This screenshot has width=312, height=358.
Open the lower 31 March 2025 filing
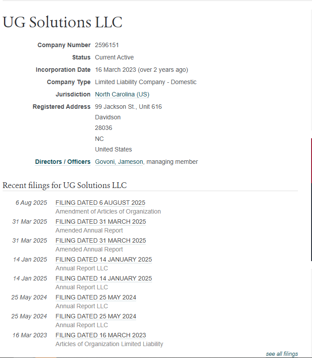pyautogui.click(x=100, y=241)
